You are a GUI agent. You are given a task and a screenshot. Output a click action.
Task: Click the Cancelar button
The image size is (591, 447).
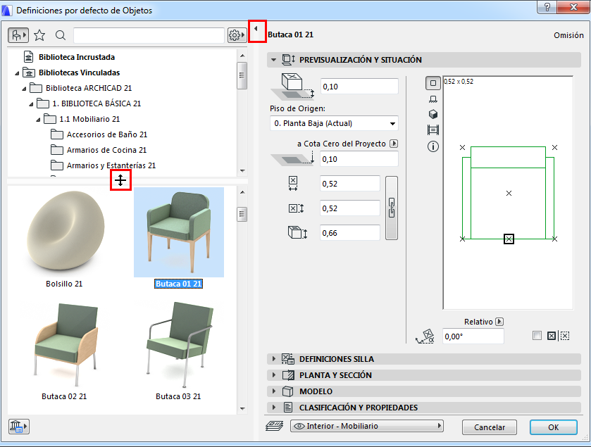coord(490,427)
